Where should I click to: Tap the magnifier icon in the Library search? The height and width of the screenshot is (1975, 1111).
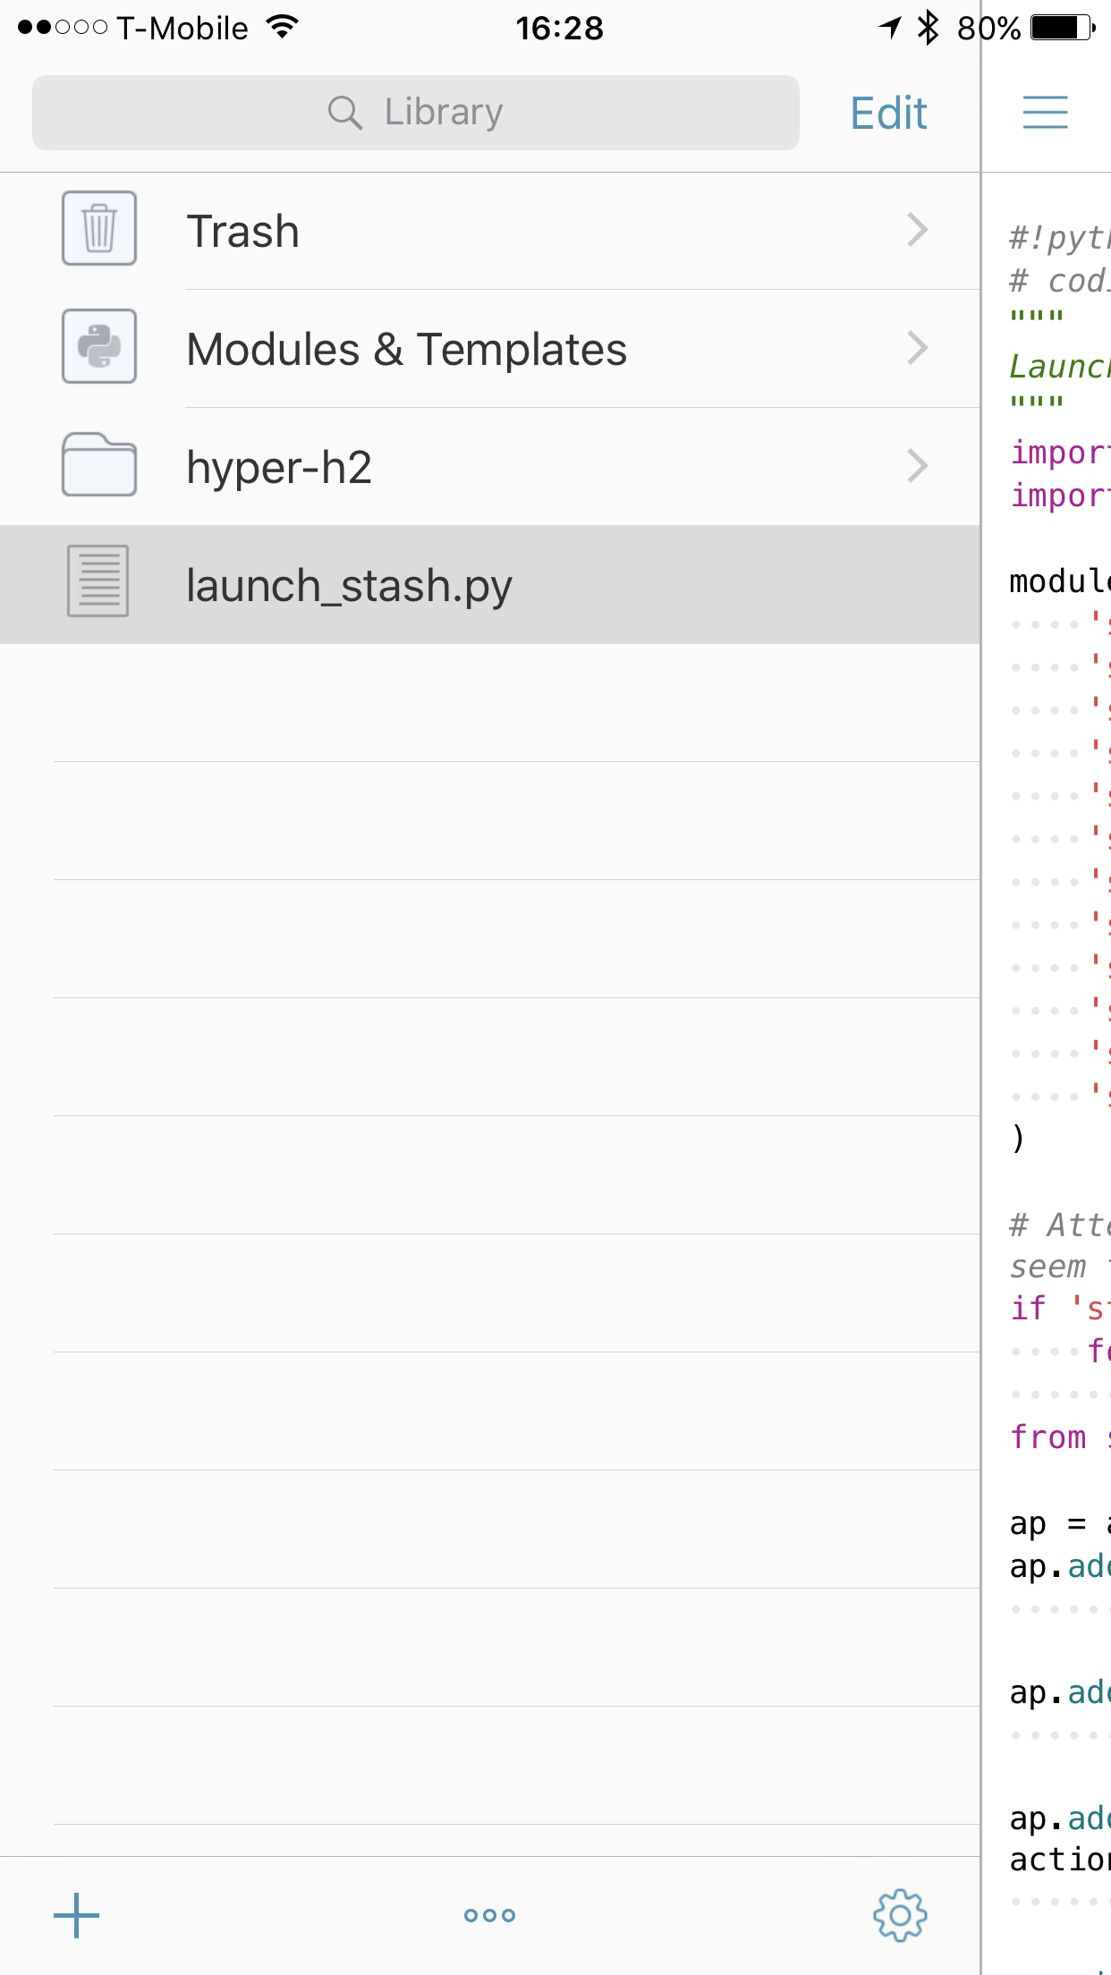[x=344, y=113]
